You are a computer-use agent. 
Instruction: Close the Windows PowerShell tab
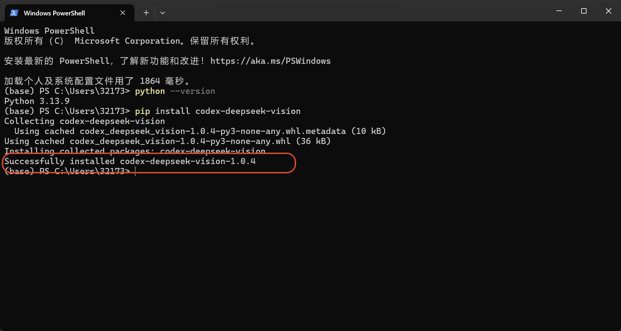pyautogui.click(x=123, y=13)
